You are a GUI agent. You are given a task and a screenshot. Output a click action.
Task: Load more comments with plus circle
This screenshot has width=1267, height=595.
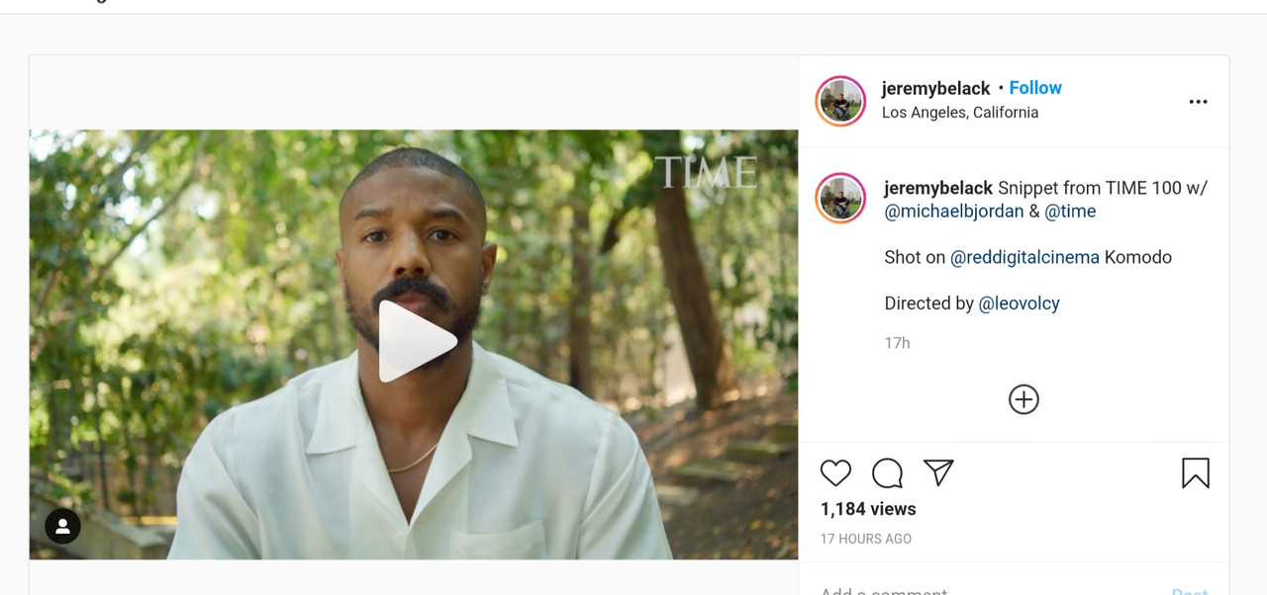point(1023,399)
